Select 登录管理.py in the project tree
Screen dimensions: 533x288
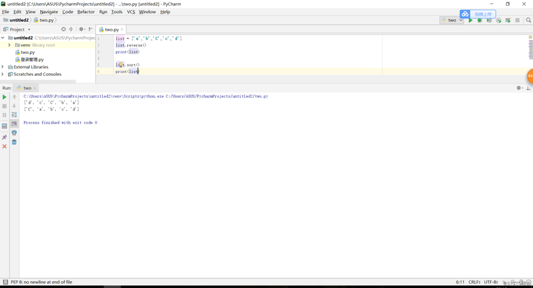[31, 60]
